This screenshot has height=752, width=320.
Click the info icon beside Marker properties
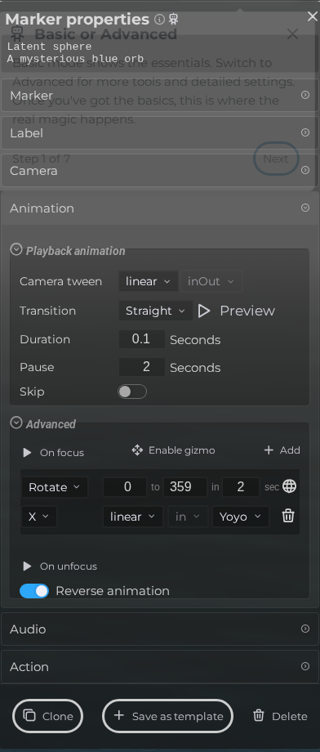pyautogui.click(x=159, y=19)
